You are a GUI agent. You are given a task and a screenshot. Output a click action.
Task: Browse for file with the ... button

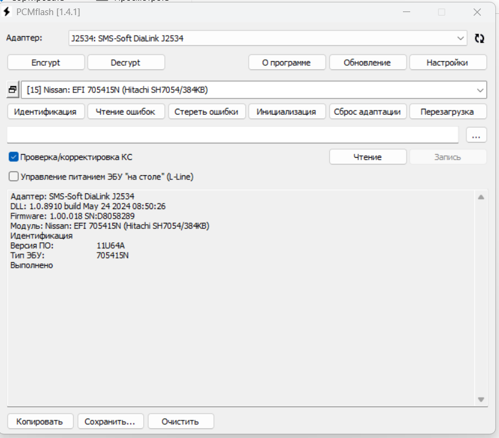click(x=476, y=135)
